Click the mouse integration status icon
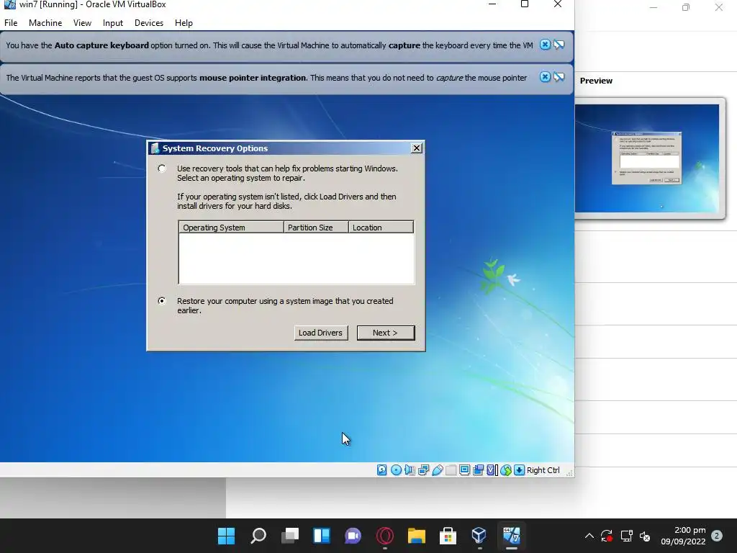Viewport: 737px width, 553px height. (x=506, y=469)
